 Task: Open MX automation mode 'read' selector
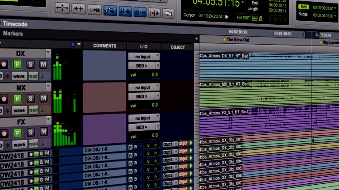click(x=33, y=110)
